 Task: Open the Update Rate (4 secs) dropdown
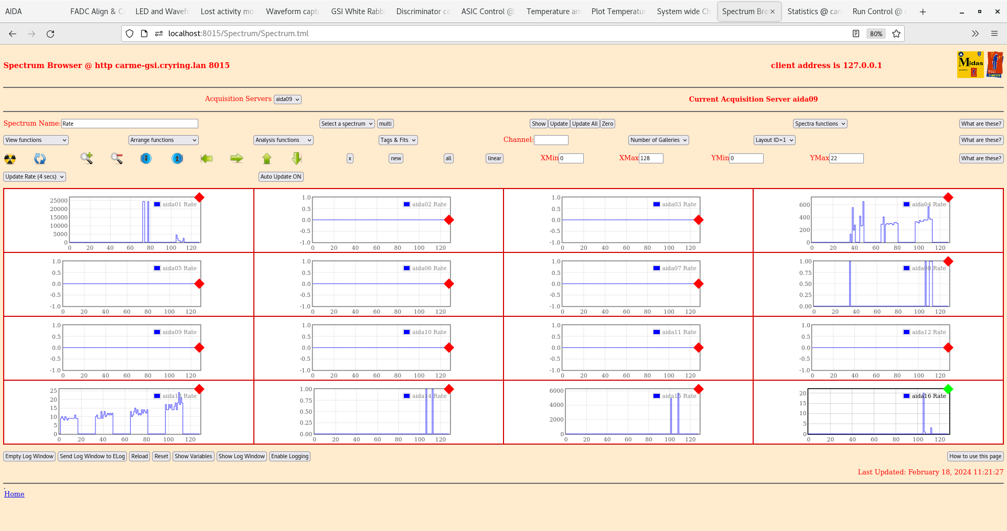[x=35, y=177]
